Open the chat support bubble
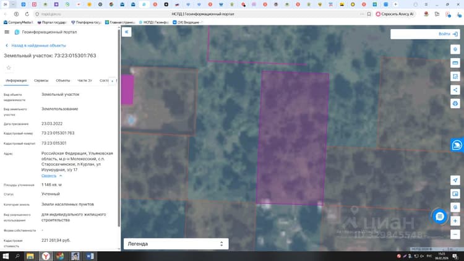This screenshot has height=261, width=464. pos(440,216)
